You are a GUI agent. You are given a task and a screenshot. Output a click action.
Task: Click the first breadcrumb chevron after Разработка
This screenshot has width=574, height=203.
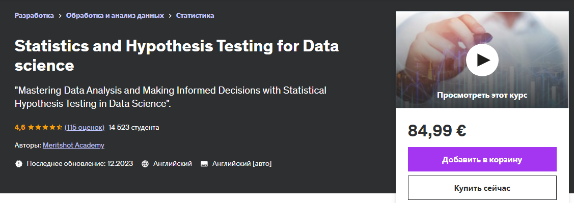(x=60, y=16)
